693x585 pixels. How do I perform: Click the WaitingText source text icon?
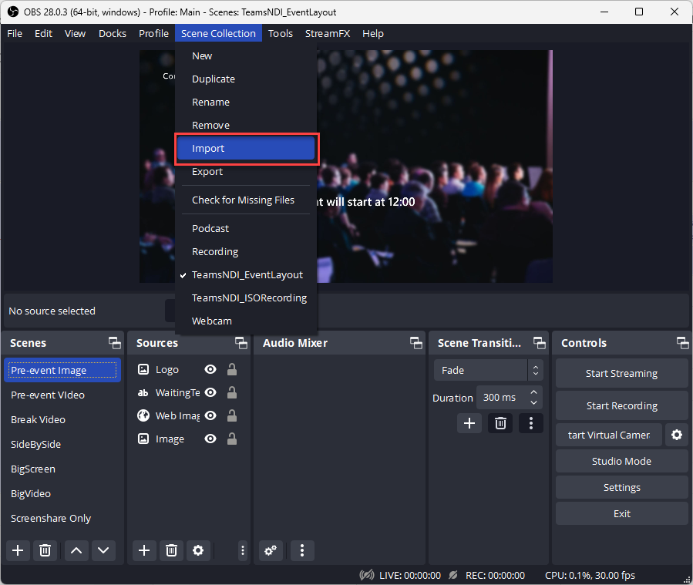pyautogui.click(x=143, y=392)
